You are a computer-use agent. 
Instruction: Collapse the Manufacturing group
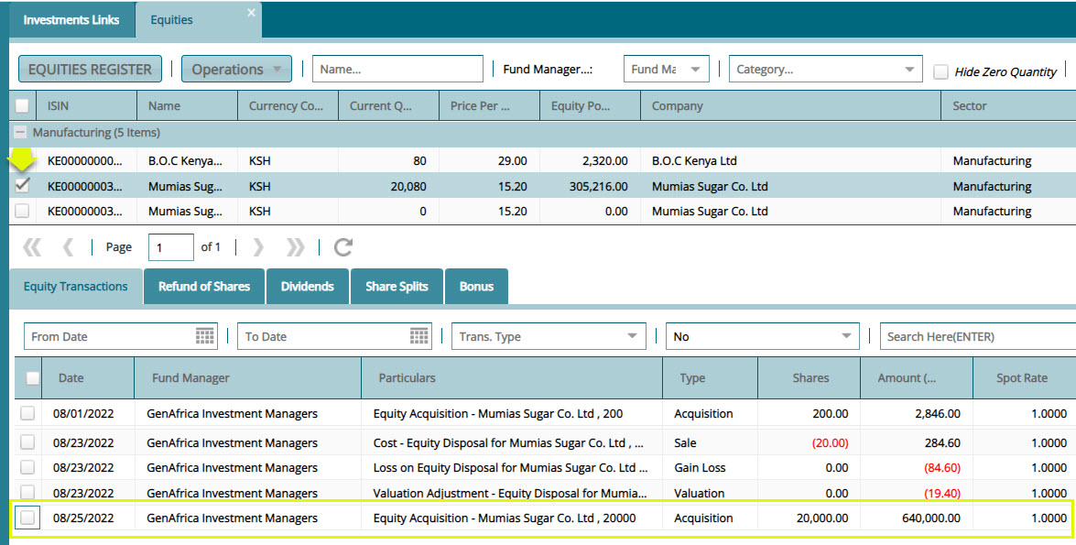pos(21,133)
